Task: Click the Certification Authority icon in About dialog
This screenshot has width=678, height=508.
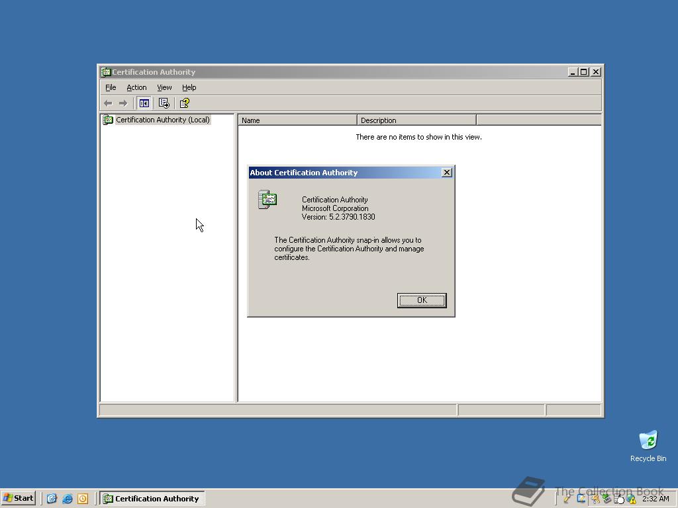Action: click(267, 200)
